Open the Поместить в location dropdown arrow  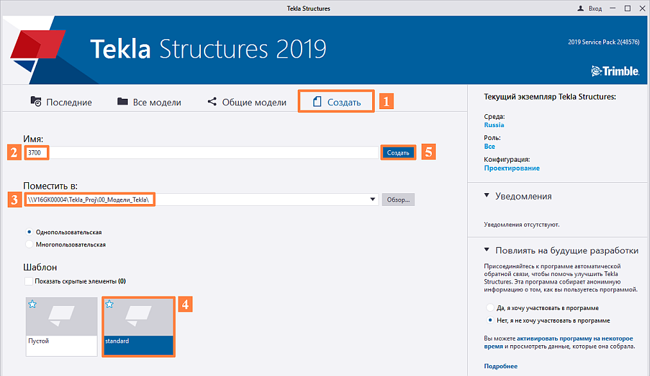373,200
